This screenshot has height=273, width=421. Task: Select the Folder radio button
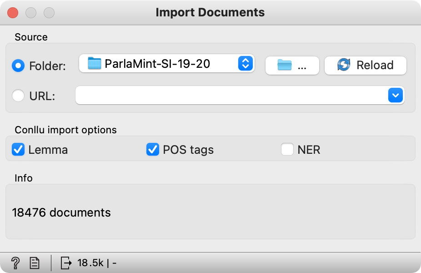pyautogui.click(x=18, y=66)
